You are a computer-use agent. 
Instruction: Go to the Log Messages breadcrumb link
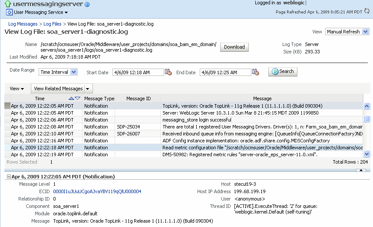23,24
